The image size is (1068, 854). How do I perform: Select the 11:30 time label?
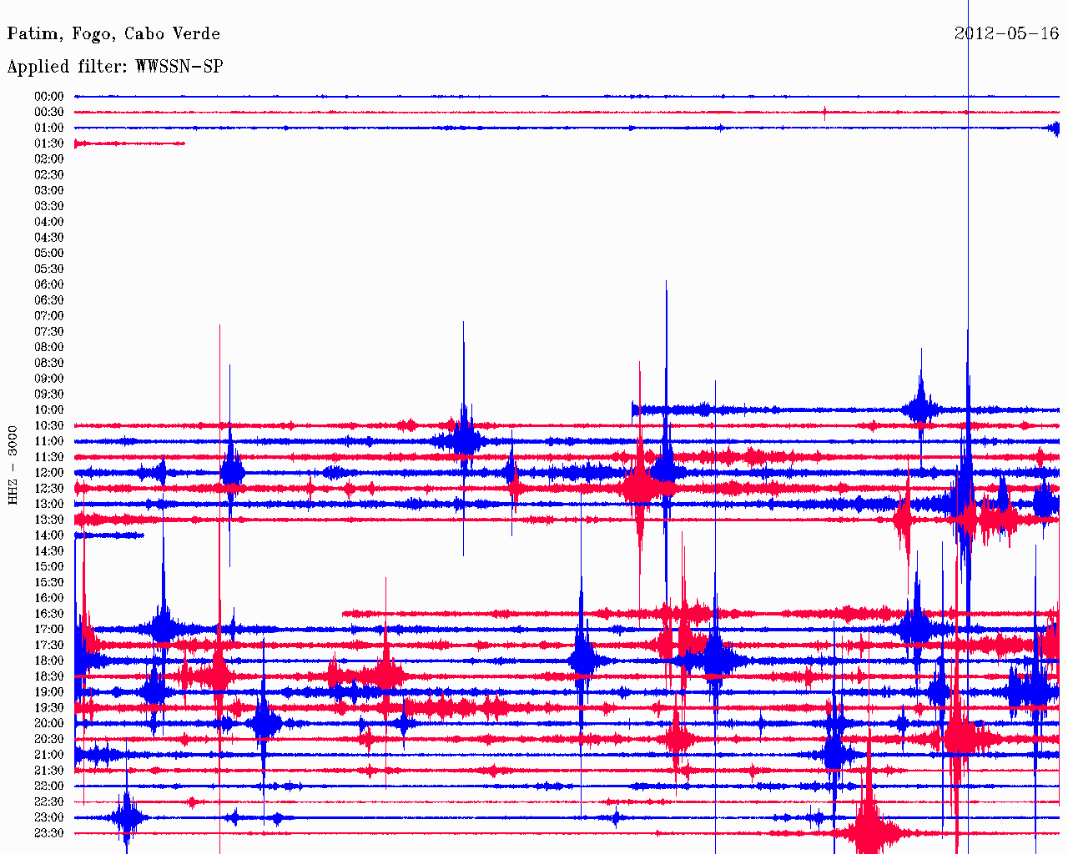pos(49,457)
